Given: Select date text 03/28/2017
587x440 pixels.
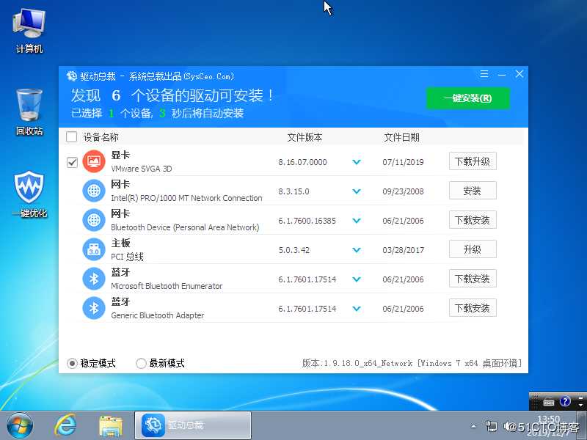Looking at the screenshot, I should click(403, 250).
